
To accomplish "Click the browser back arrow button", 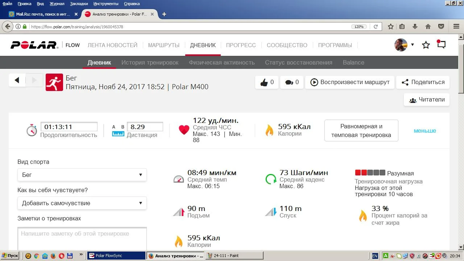I will (8, 26).
